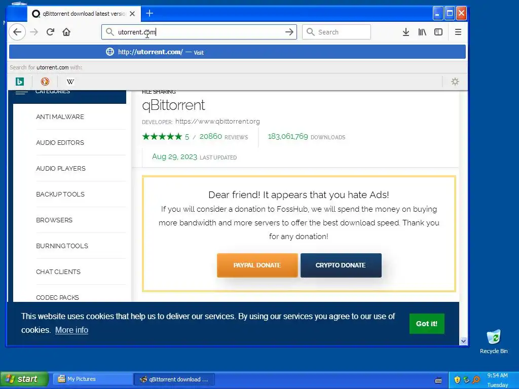This screenshot has width=519, height=389.
Task: Open the BROWSERS category
Action: [54, 220]
